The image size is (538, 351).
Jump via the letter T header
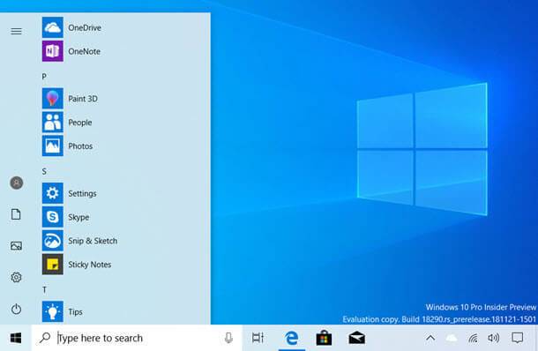tap(44, 290)
